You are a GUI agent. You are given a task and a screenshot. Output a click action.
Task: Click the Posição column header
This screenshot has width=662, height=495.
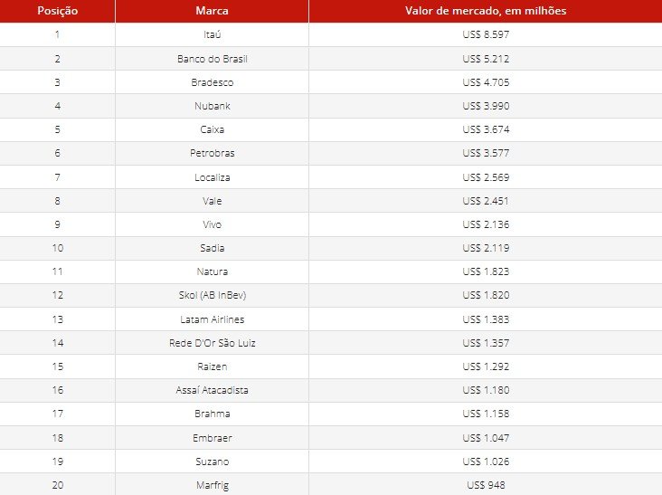(57, 11)
